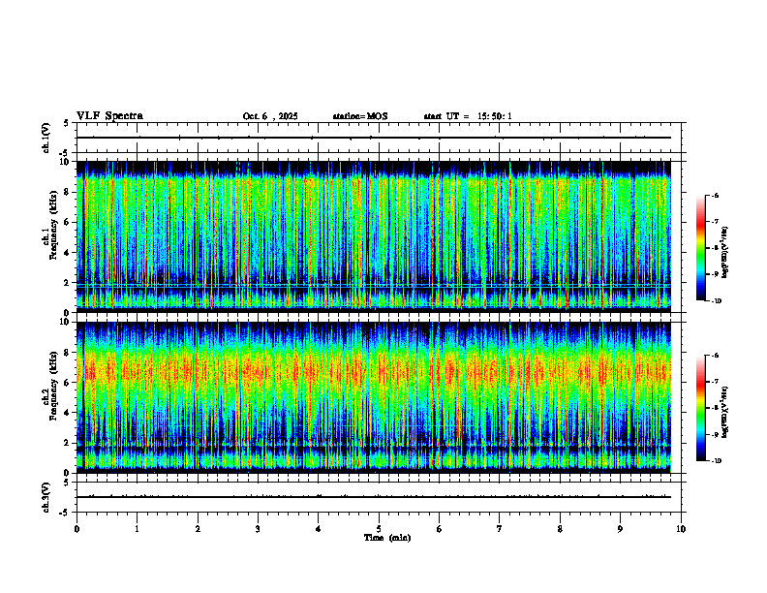Click the ch.3 voltage waveform trace
The width and height of the screenshot is (767, 593).
[x=374, y=497]
